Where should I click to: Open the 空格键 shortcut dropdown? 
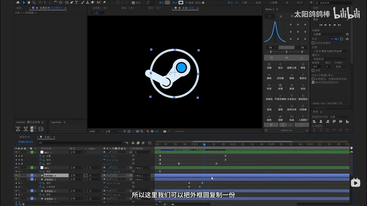tap(328, 34)
